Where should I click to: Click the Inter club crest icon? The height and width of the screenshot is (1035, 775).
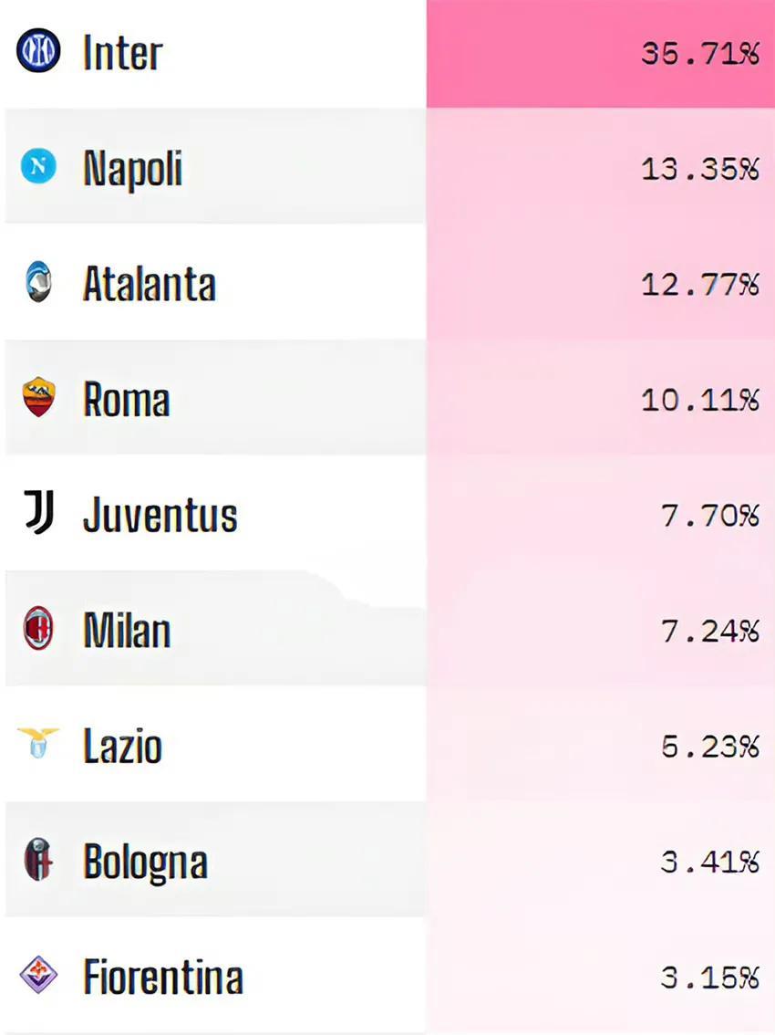coord(38,51)
